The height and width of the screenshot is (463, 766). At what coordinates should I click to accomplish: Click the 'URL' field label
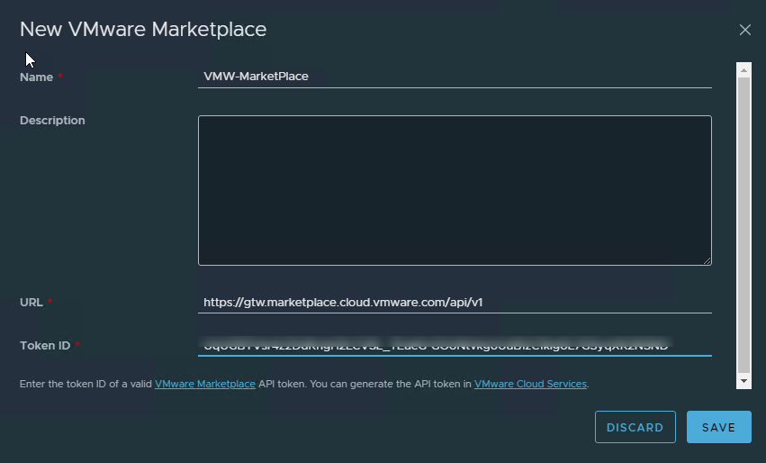click(x=32, y=302)
